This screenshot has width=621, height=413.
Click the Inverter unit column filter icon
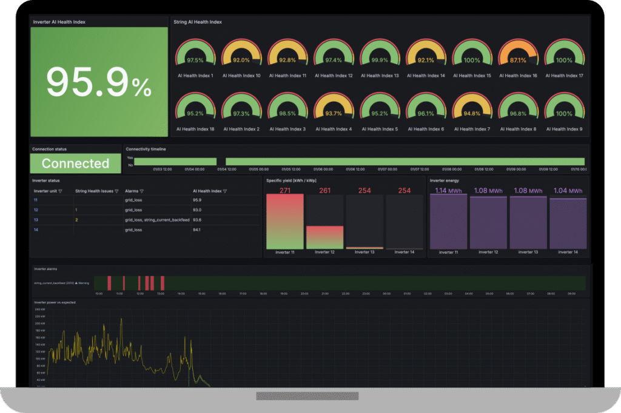tap(60, 191)
